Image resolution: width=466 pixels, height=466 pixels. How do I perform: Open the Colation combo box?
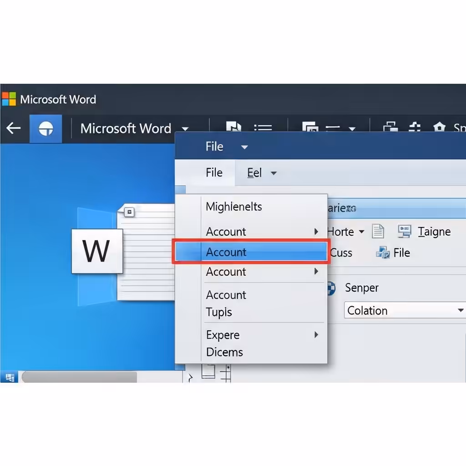(x=405, y=310)
